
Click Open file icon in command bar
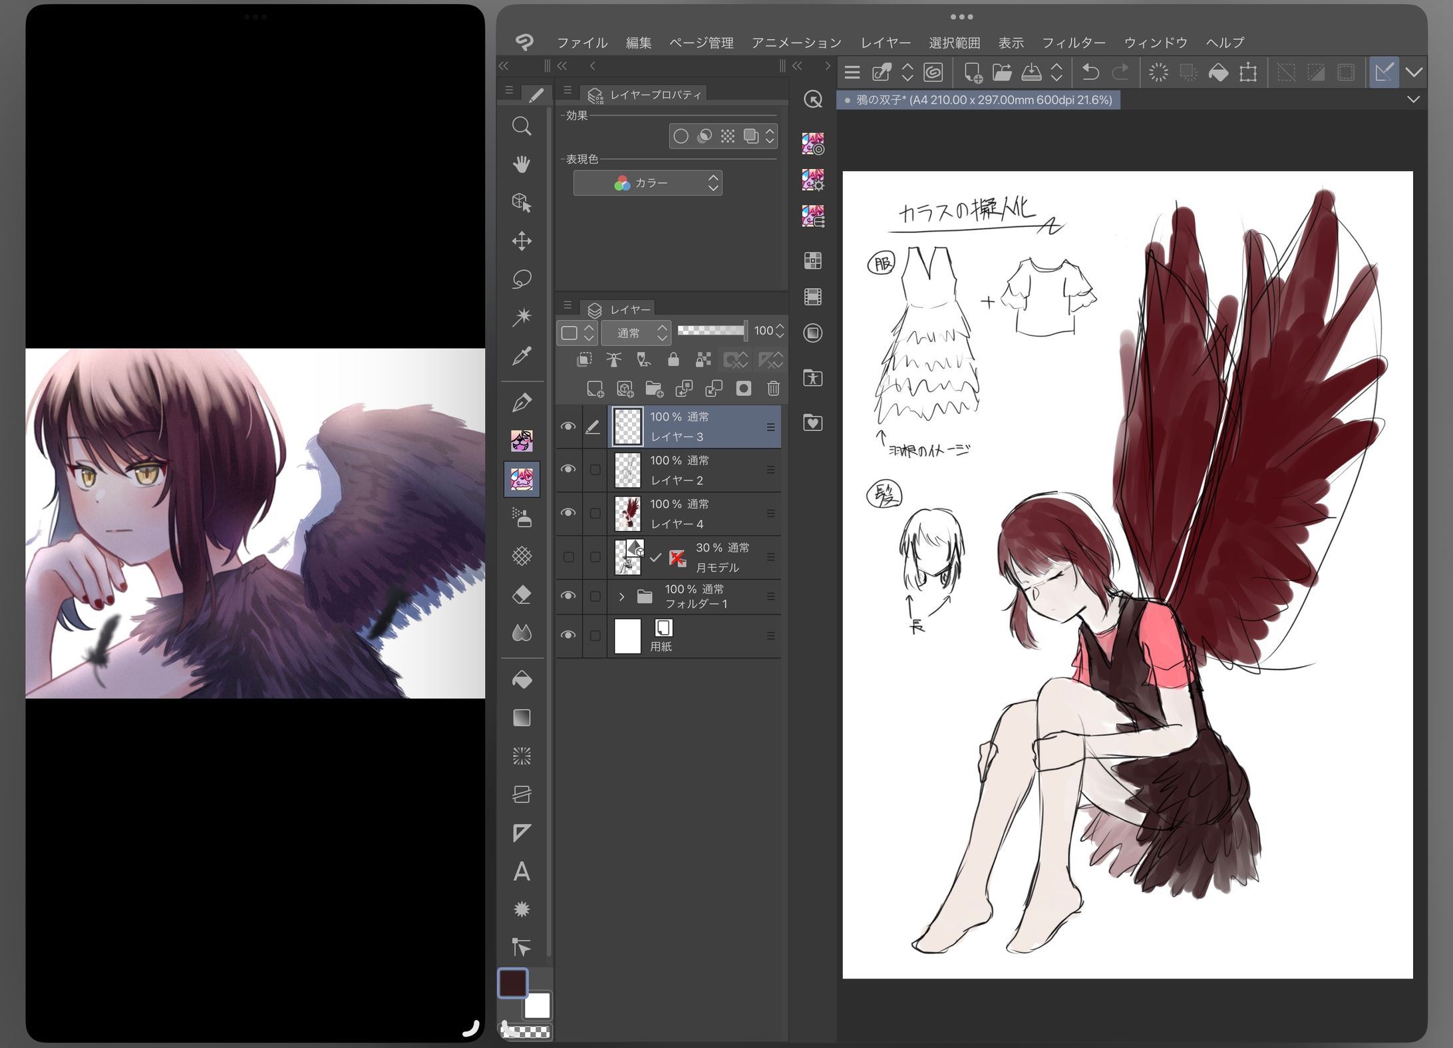coord(1002,72)
